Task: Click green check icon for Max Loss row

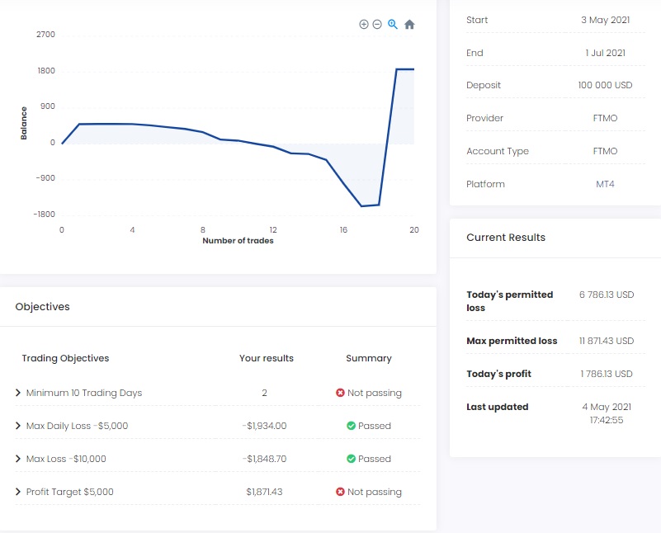Action: [x=351, y=459]
